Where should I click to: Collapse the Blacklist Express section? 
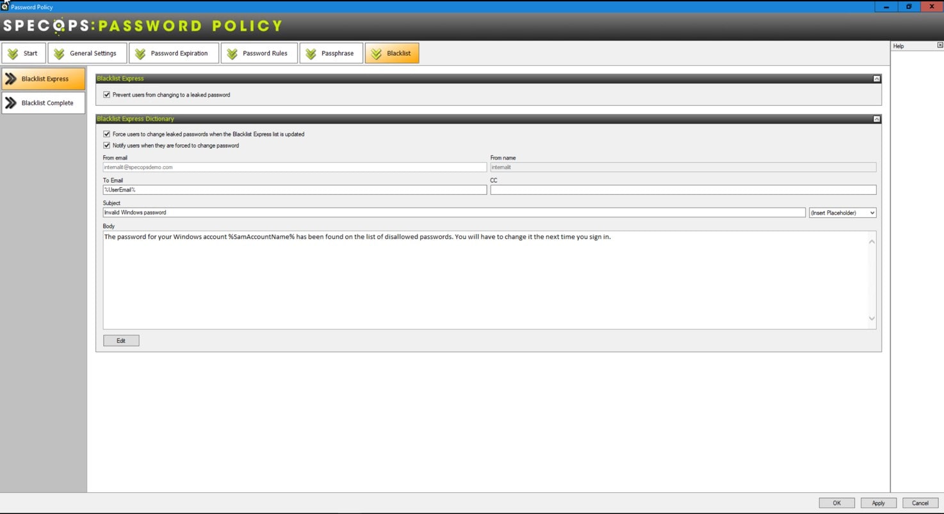pyautogui.click(x=876, y=79)
